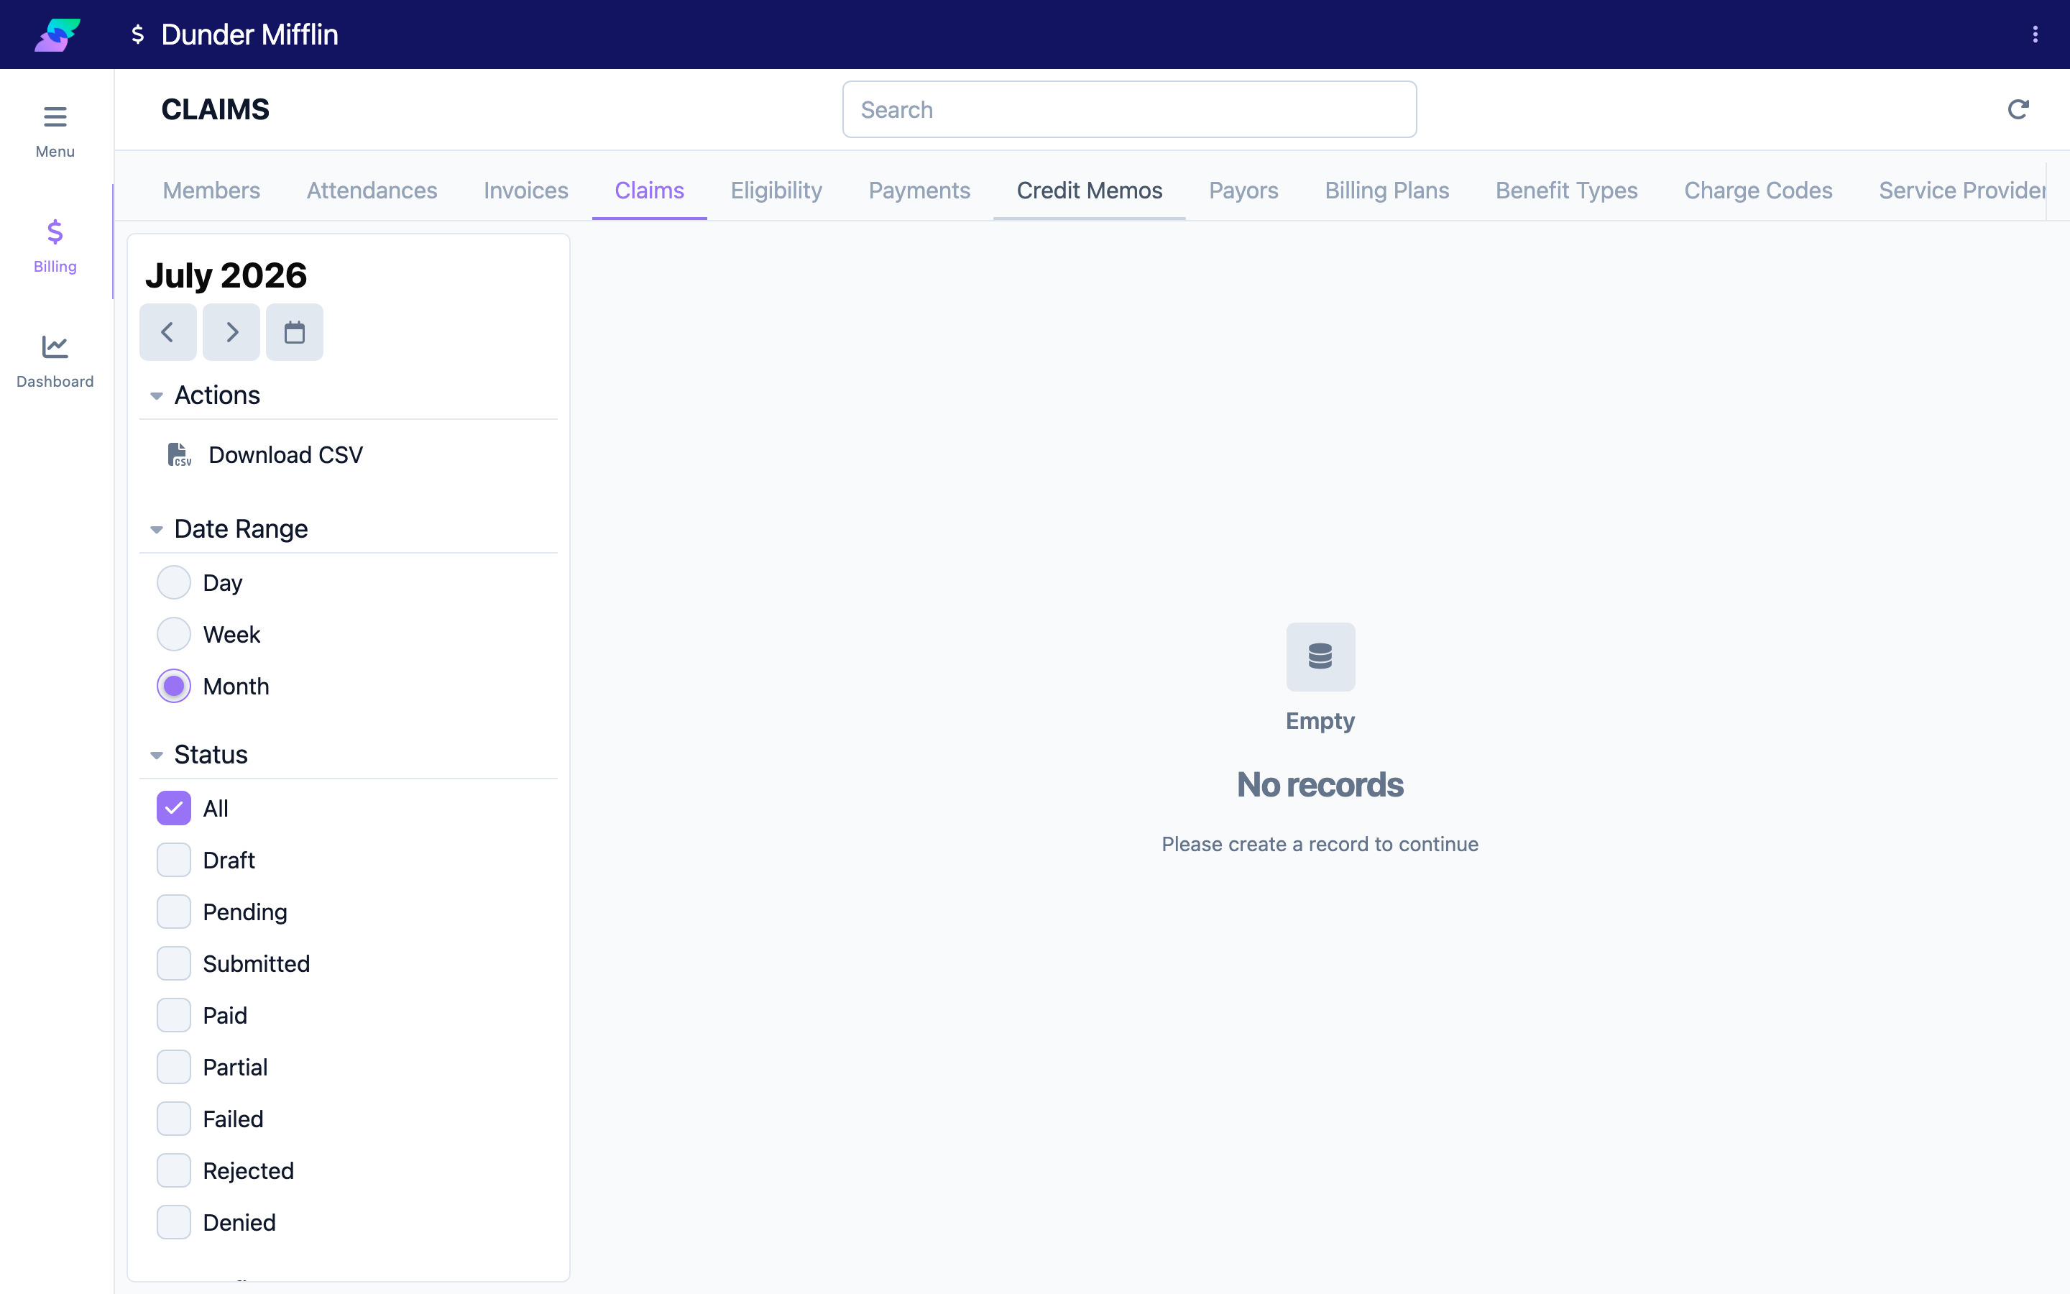Open the Charge Codes tab

point(1758,190)
